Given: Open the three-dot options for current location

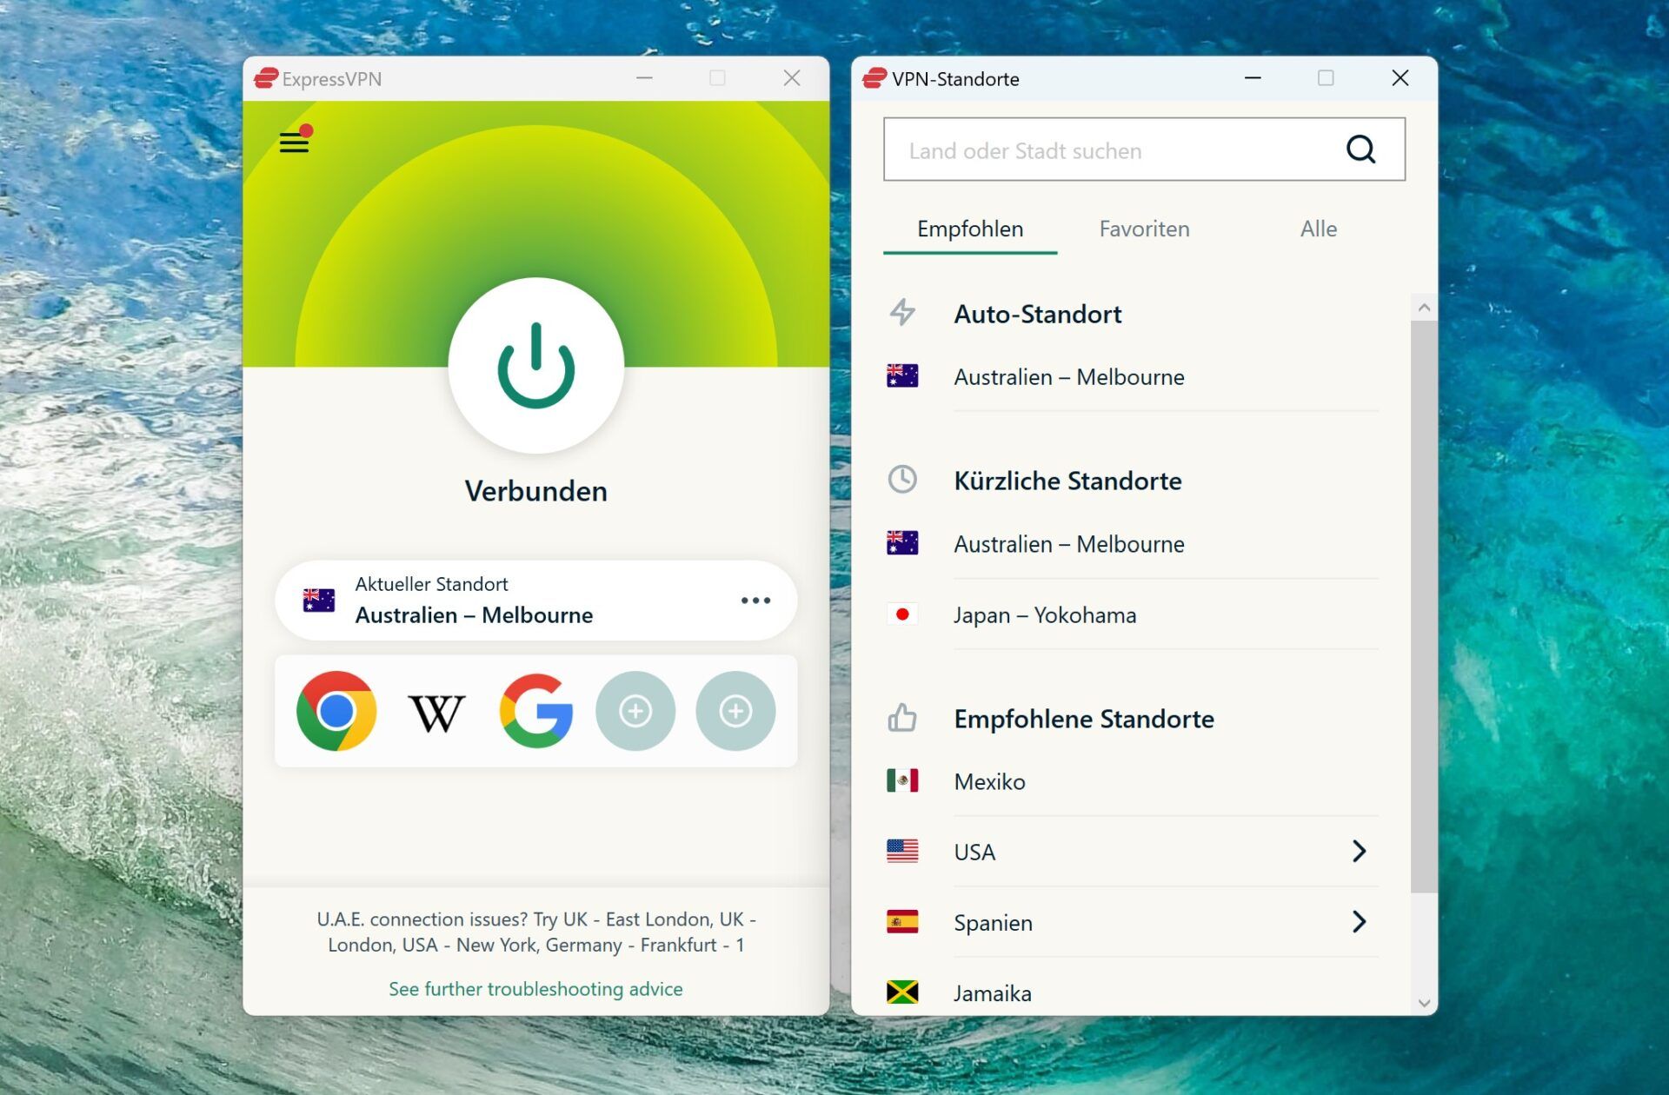Looking at the screenshot, I should (755, 601).
